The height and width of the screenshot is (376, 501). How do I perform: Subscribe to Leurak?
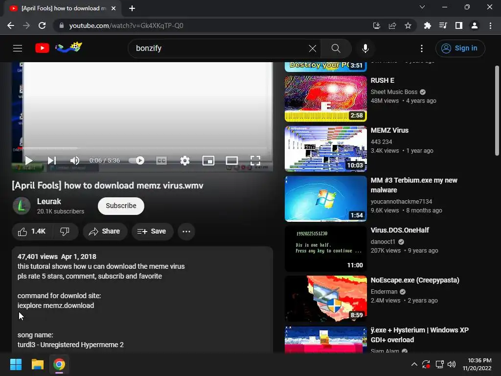(121, 206)
